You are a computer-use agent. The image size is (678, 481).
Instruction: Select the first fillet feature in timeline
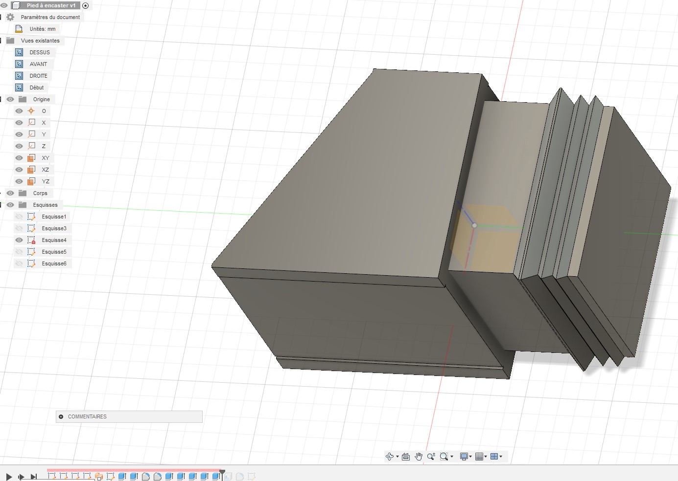pos(146,477)
